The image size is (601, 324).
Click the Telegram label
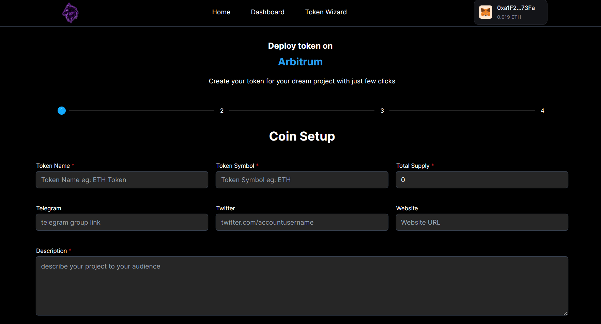[x=49, y=208]
